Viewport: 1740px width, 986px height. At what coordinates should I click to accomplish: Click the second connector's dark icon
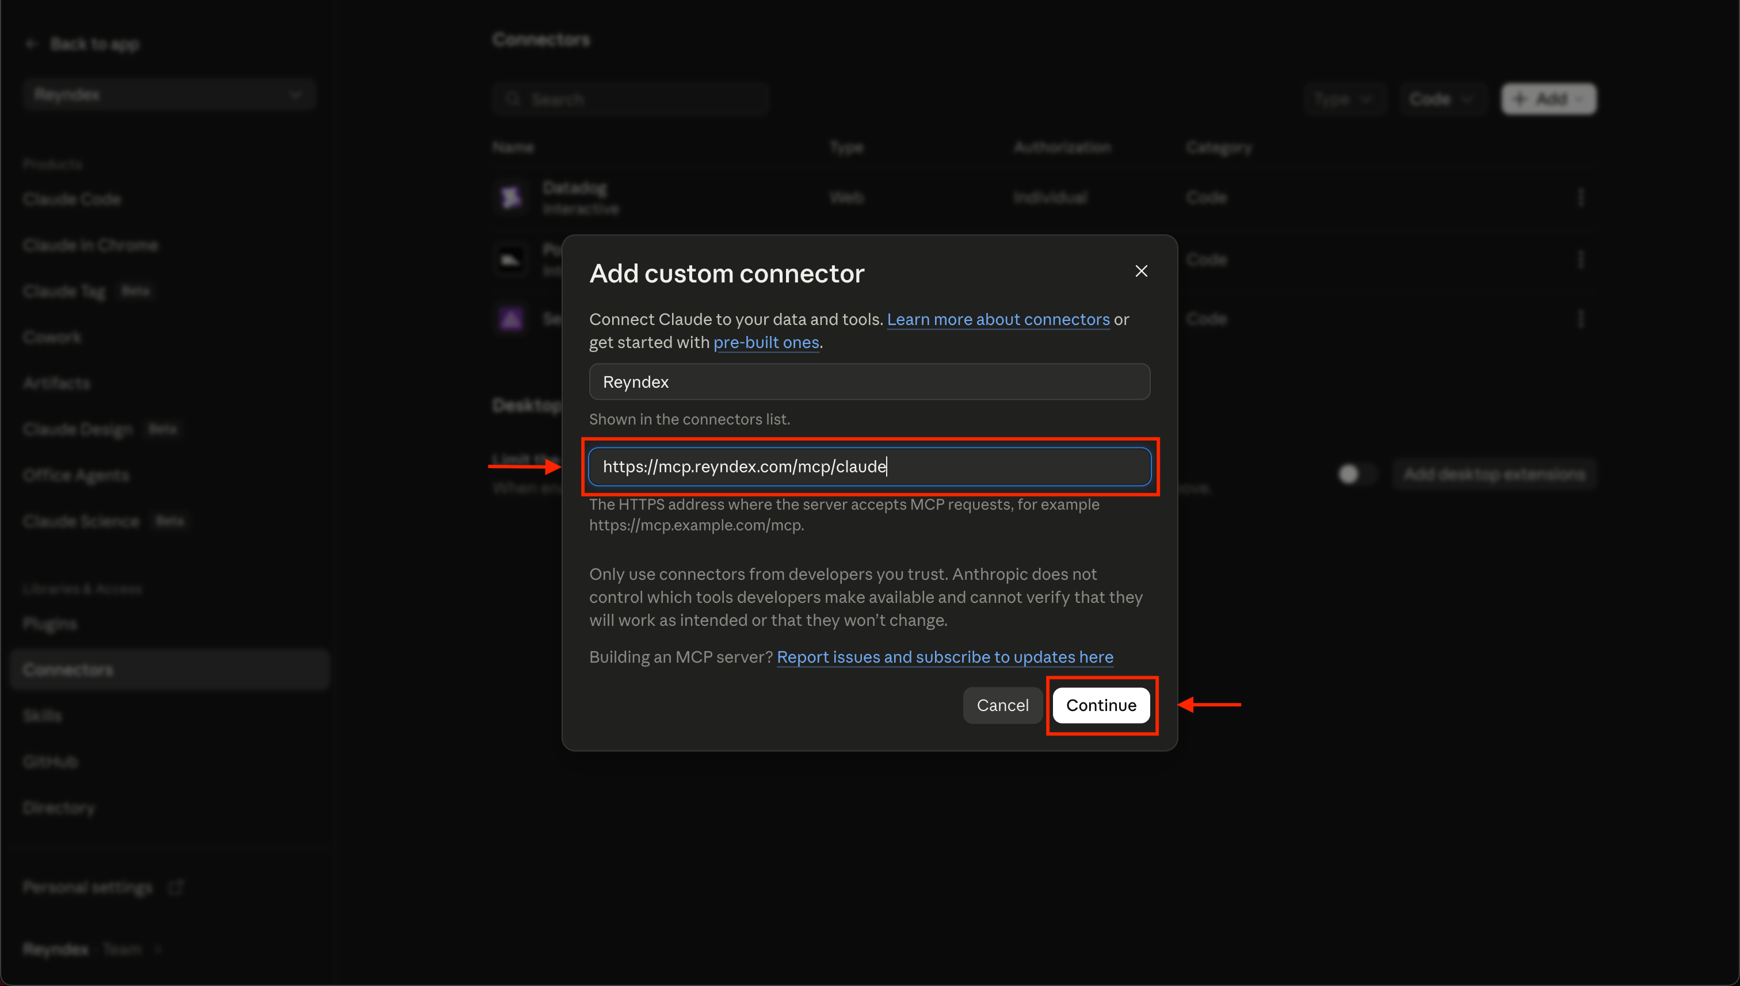coord(512,259)
